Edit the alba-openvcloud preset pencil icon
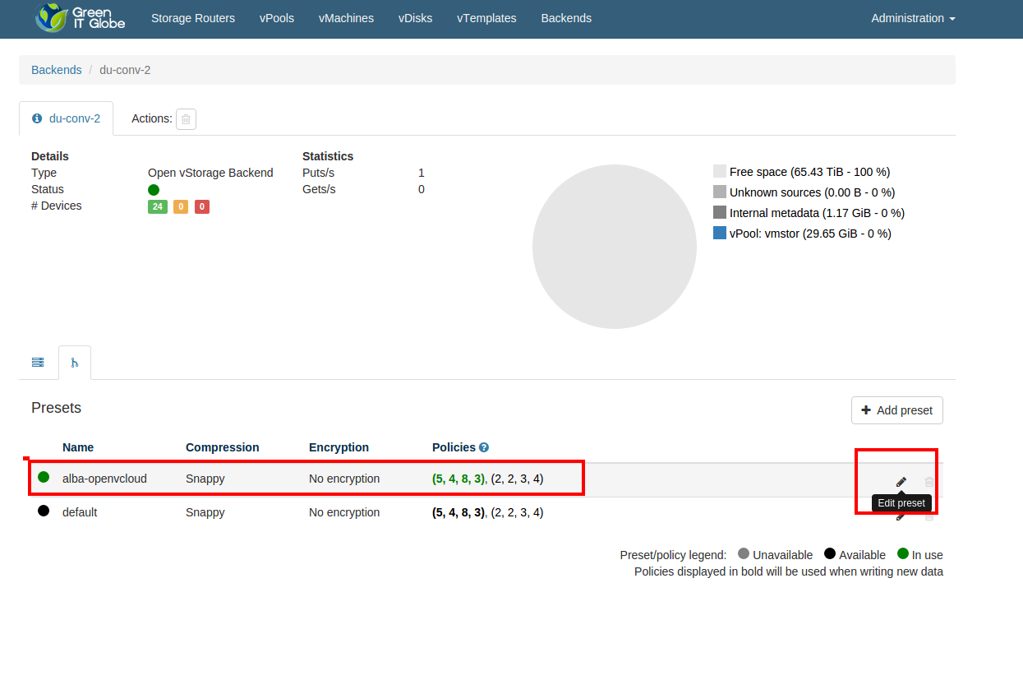Viewport: 1023px width, 694px height. 901,482
